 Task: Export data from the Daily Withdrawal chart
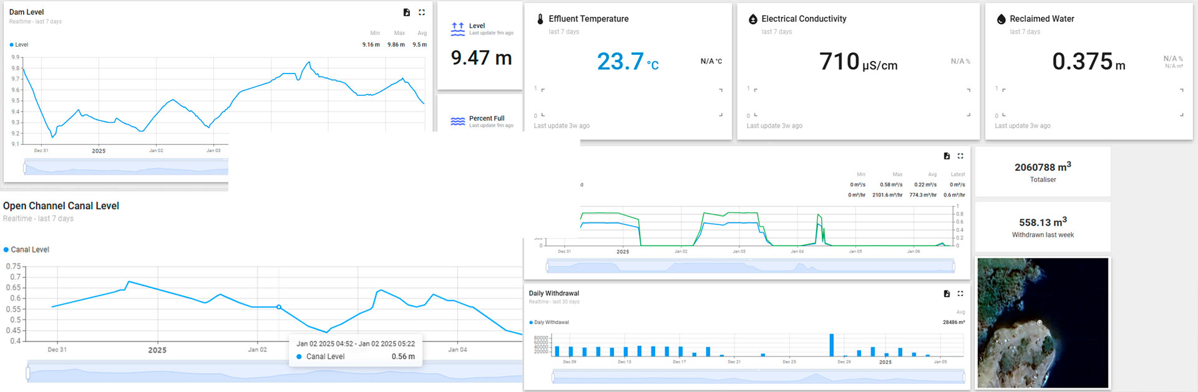[x=947, y=294]
